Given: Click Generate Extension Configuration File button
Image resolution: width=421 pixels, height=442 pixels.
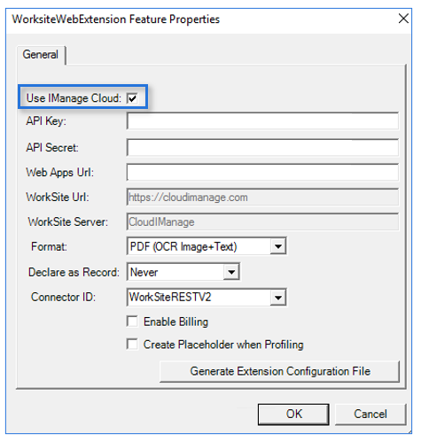Looking at the screenshot, I should coord(280,371).
